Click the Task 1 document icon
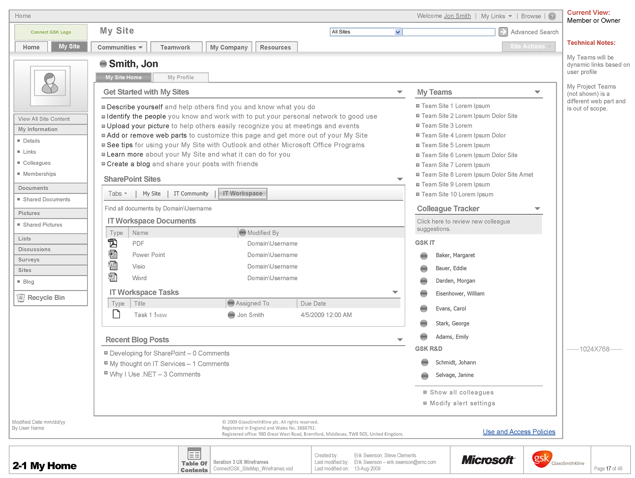 pyautogui.click(x=116, y=314)
